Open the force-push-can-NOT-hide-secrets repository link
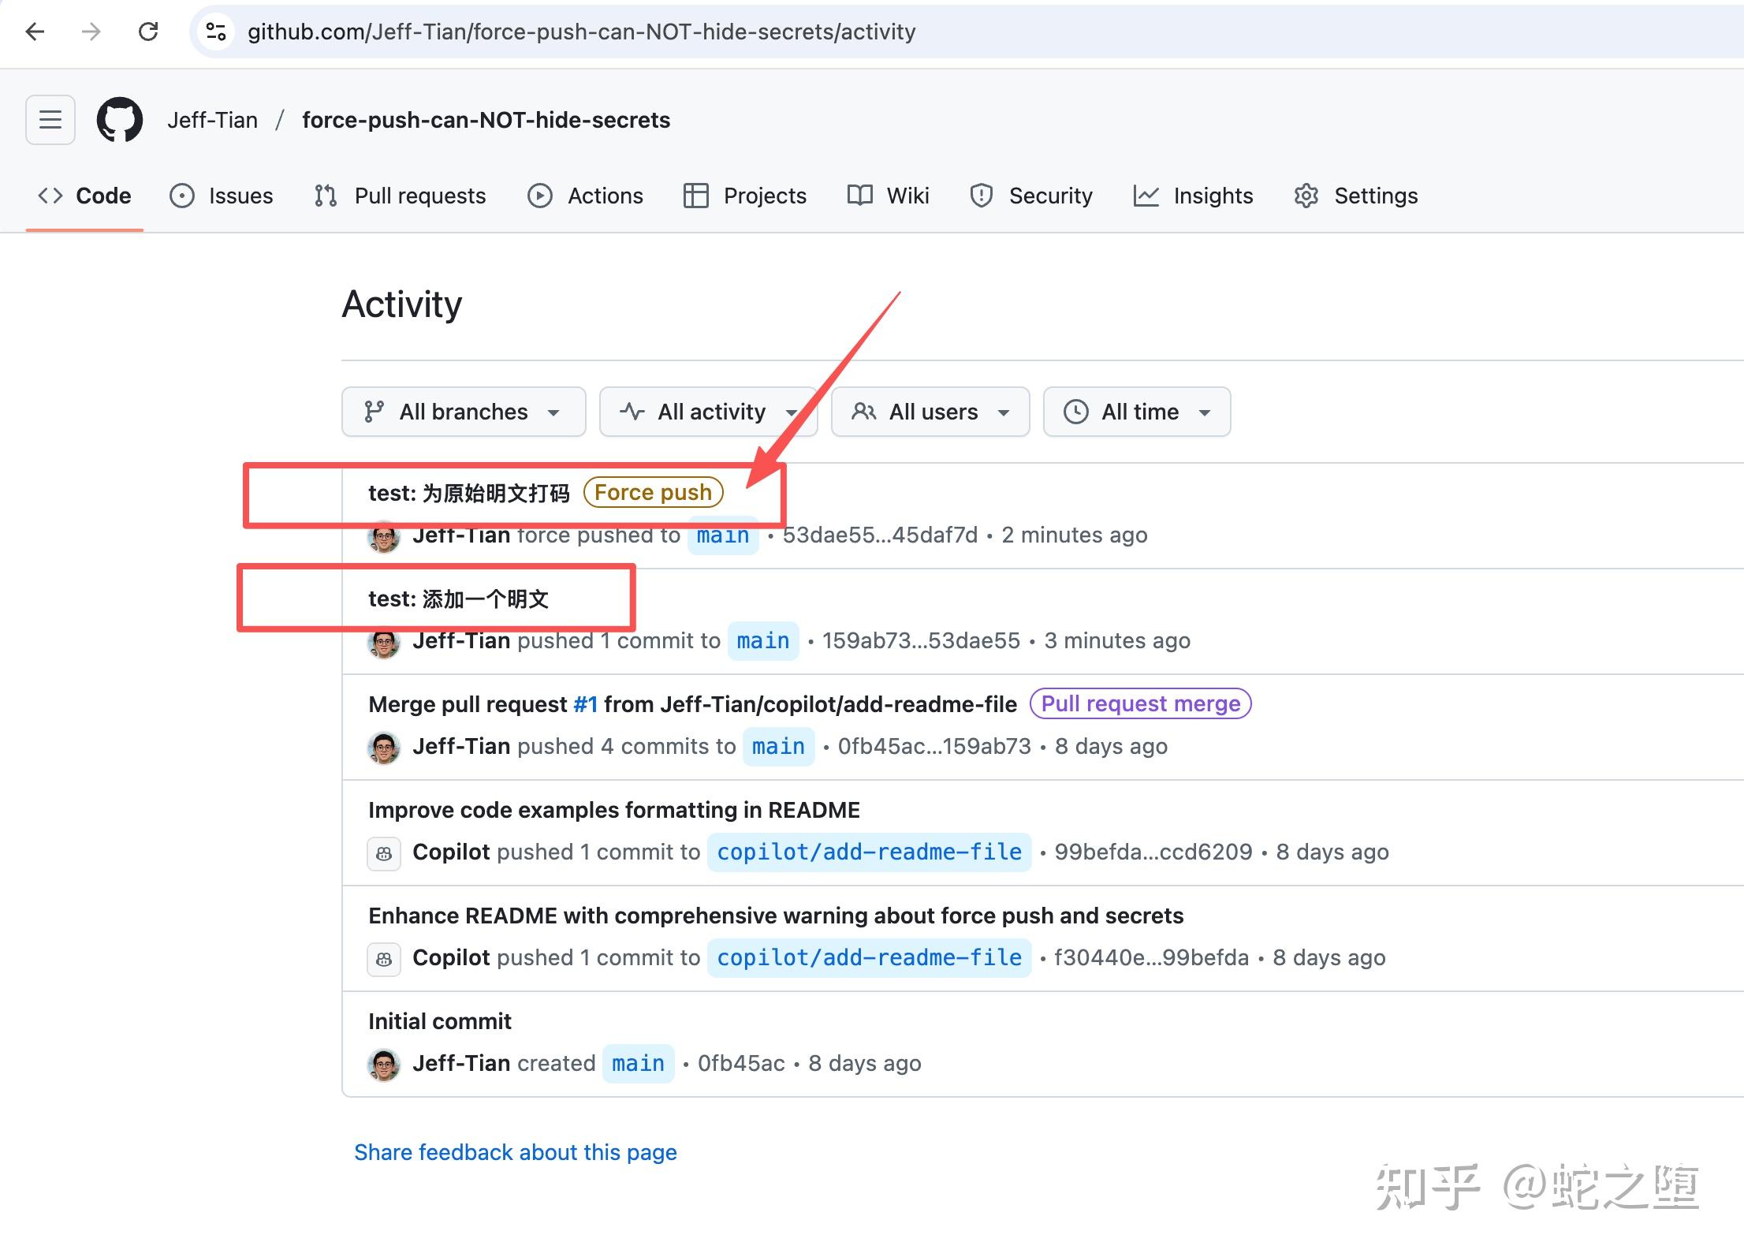1744x1257 pixels. pos(486,120)
